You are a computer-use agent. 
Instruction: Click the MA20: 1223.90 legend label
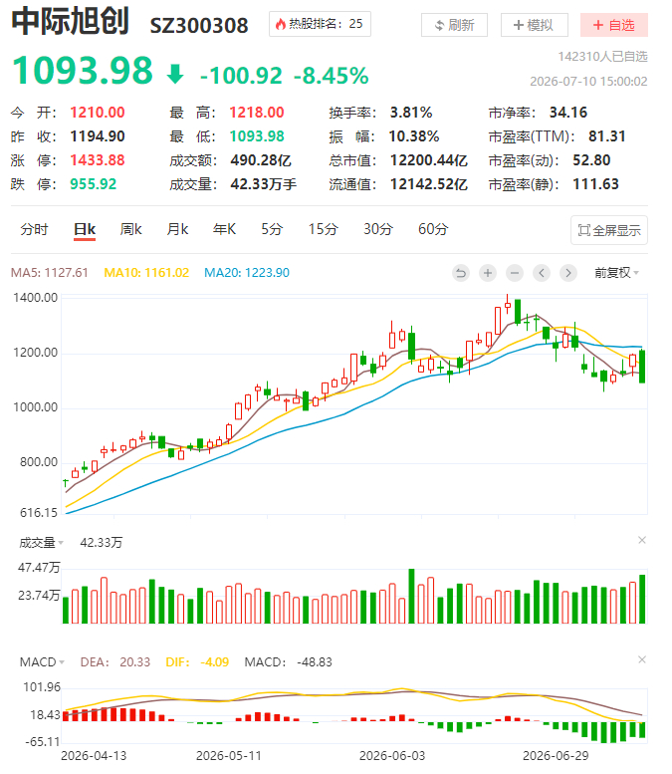tap(247, 273)
